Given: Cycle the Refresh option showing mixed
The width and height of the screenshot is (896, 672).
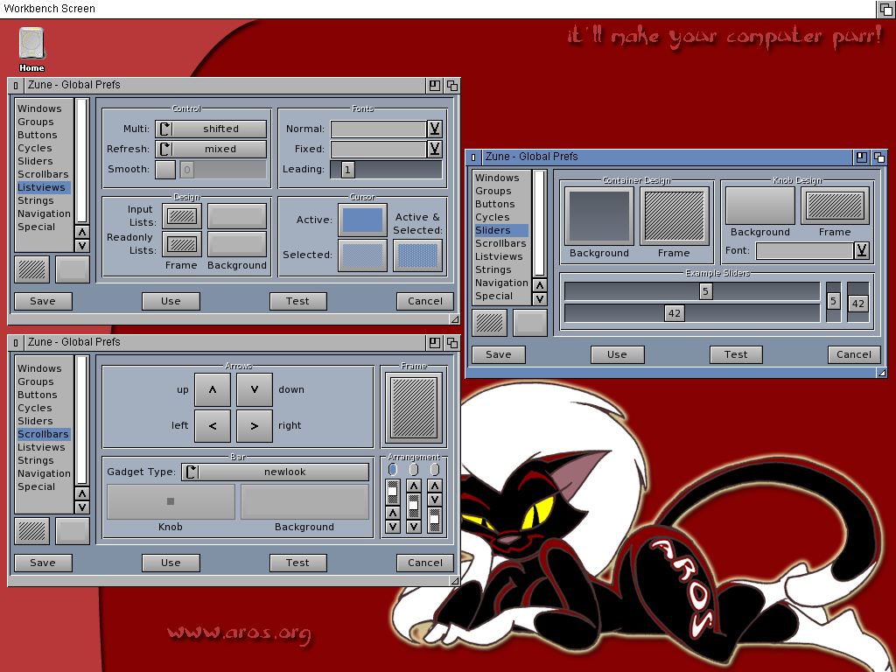Looking at the screenshot, I should coord(211,149).
